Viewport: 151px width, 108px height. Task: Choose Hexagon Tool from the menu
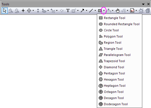point(120,79)
